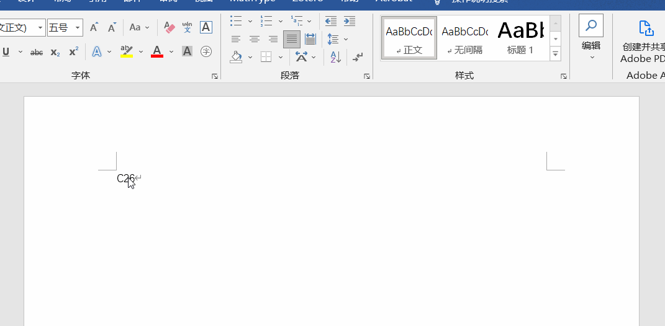Toggle the character border
The image size is (665, 326).
(x=206, y=27)
